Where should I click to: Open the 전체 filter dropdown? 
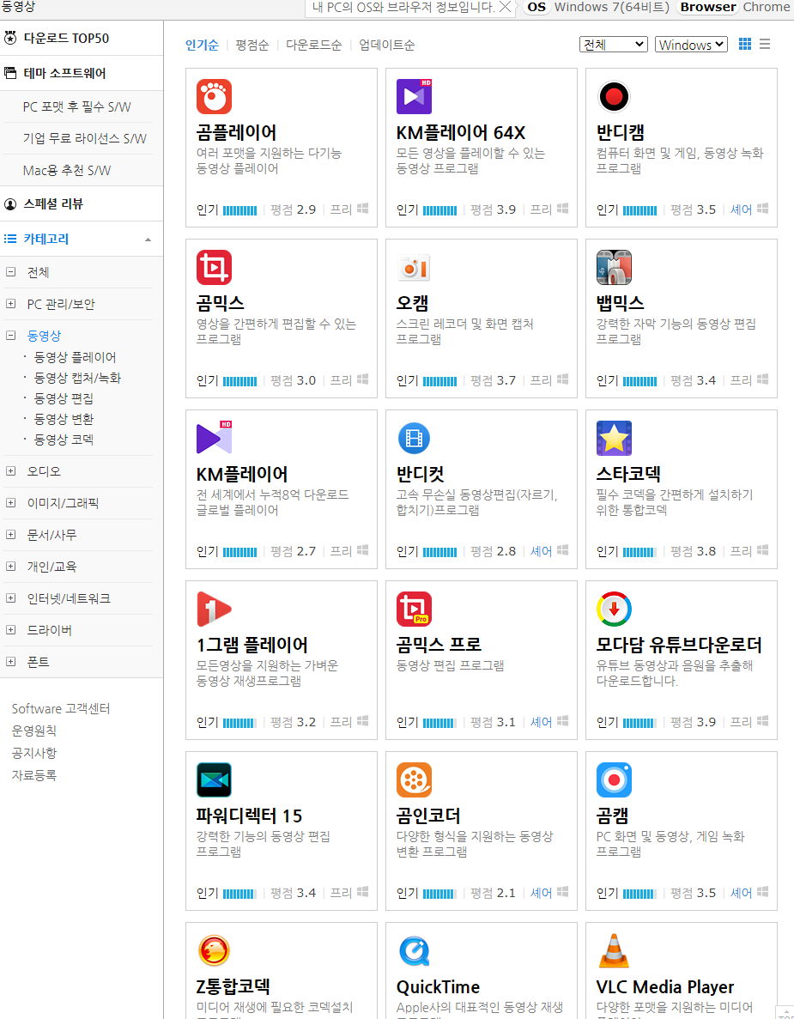[x=614, y=44]
